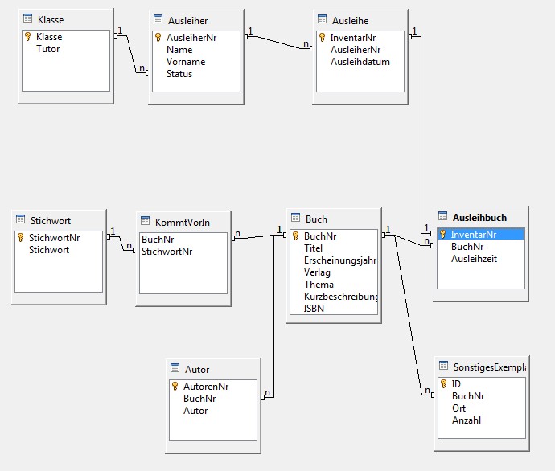Click the key icon next to StichwortNr in Stichwort

[x=20, y=238]
